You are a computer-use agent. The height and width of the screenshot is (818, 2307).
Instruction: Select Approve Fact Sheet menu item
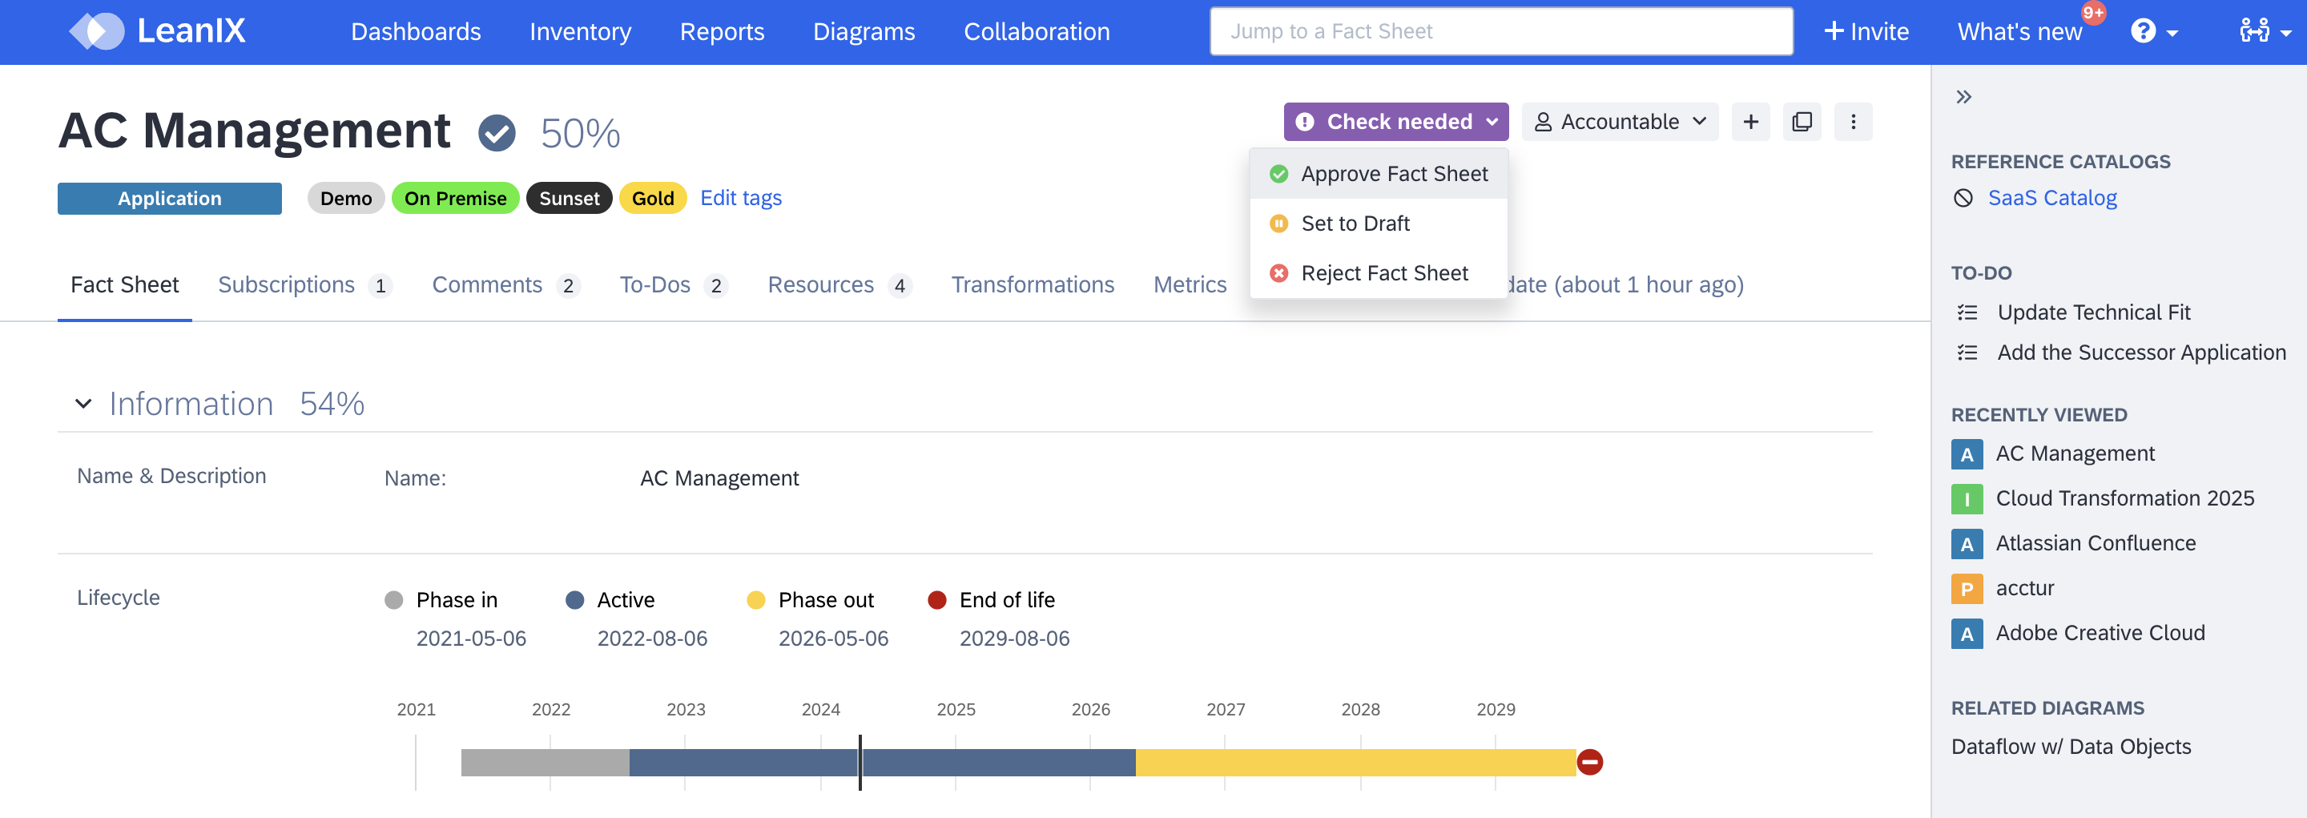coord(1379,174)
